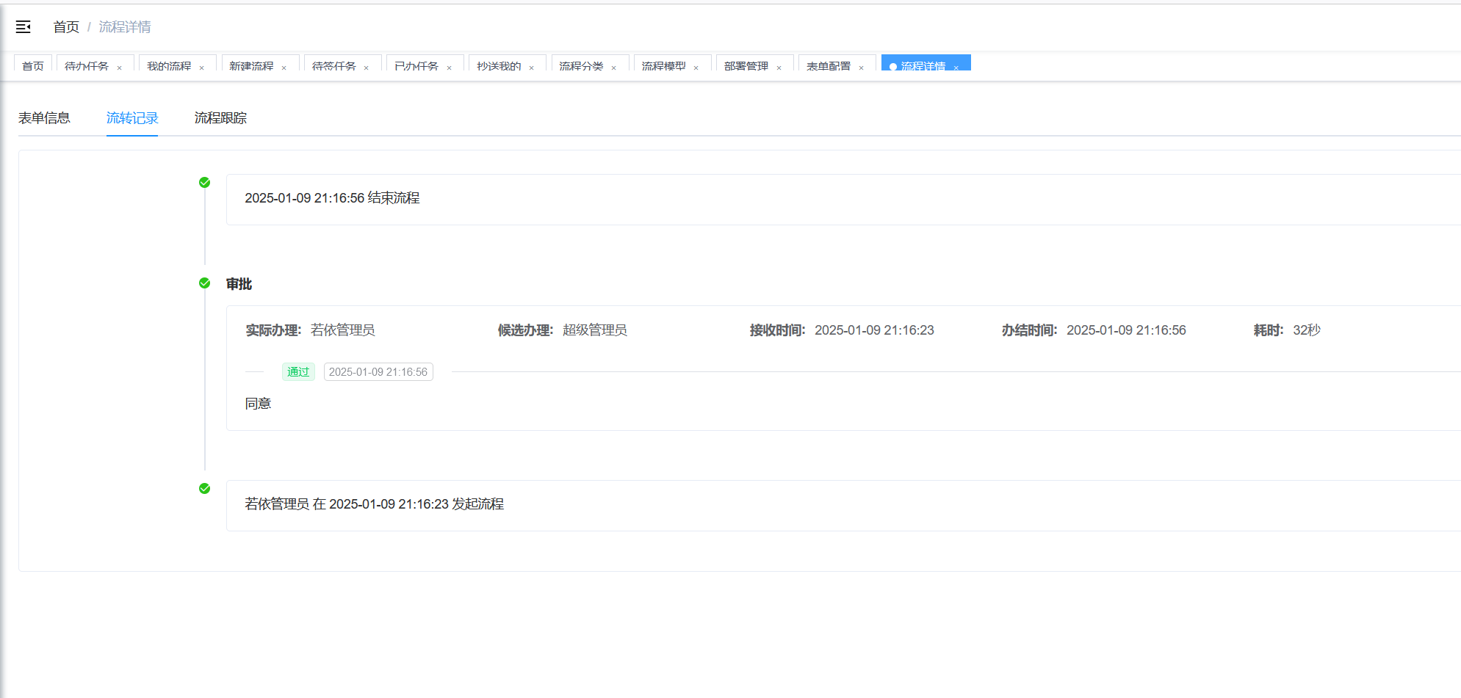Click the green 通过 status tag
The image size is (1461, 698).
(298, 372)
